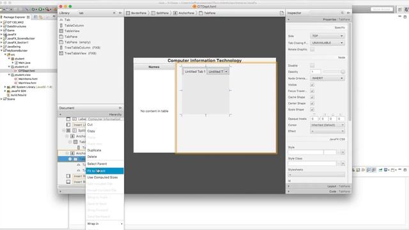
Task: Select the Tab component in Library
Action: [67, 20]
